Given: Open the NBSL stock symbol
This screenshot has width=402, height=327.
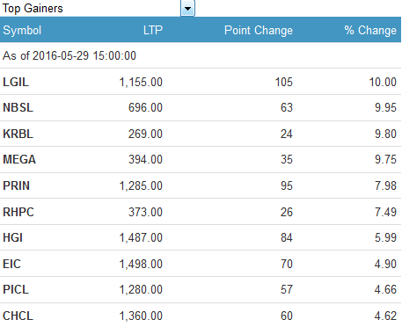Looking at the screenshot, I should pyautogui.click(x=18, y=107).
